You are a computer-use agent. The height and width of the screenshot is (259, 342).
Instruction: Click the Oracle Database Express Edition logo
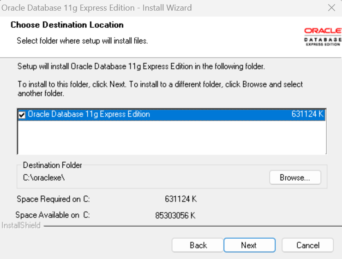pyautogui.click(x=323, y=37)
